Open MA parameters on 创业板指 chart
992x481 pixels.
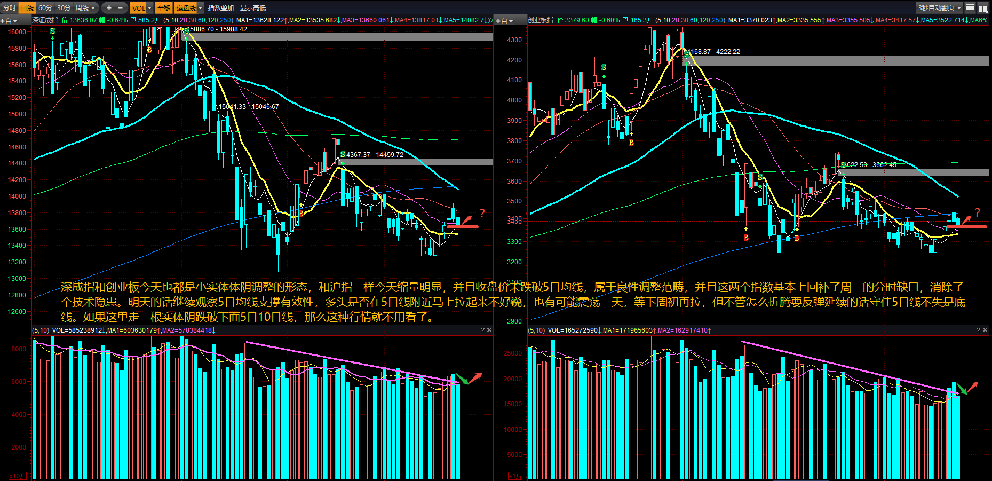[x=691, y=20]
